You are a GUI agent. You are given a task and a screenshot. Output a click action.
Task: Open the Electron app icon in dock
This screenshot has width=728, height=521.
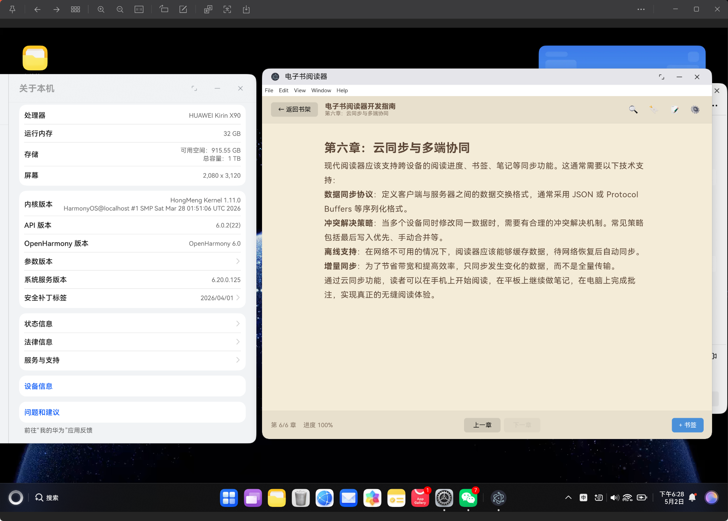[498, 498]
